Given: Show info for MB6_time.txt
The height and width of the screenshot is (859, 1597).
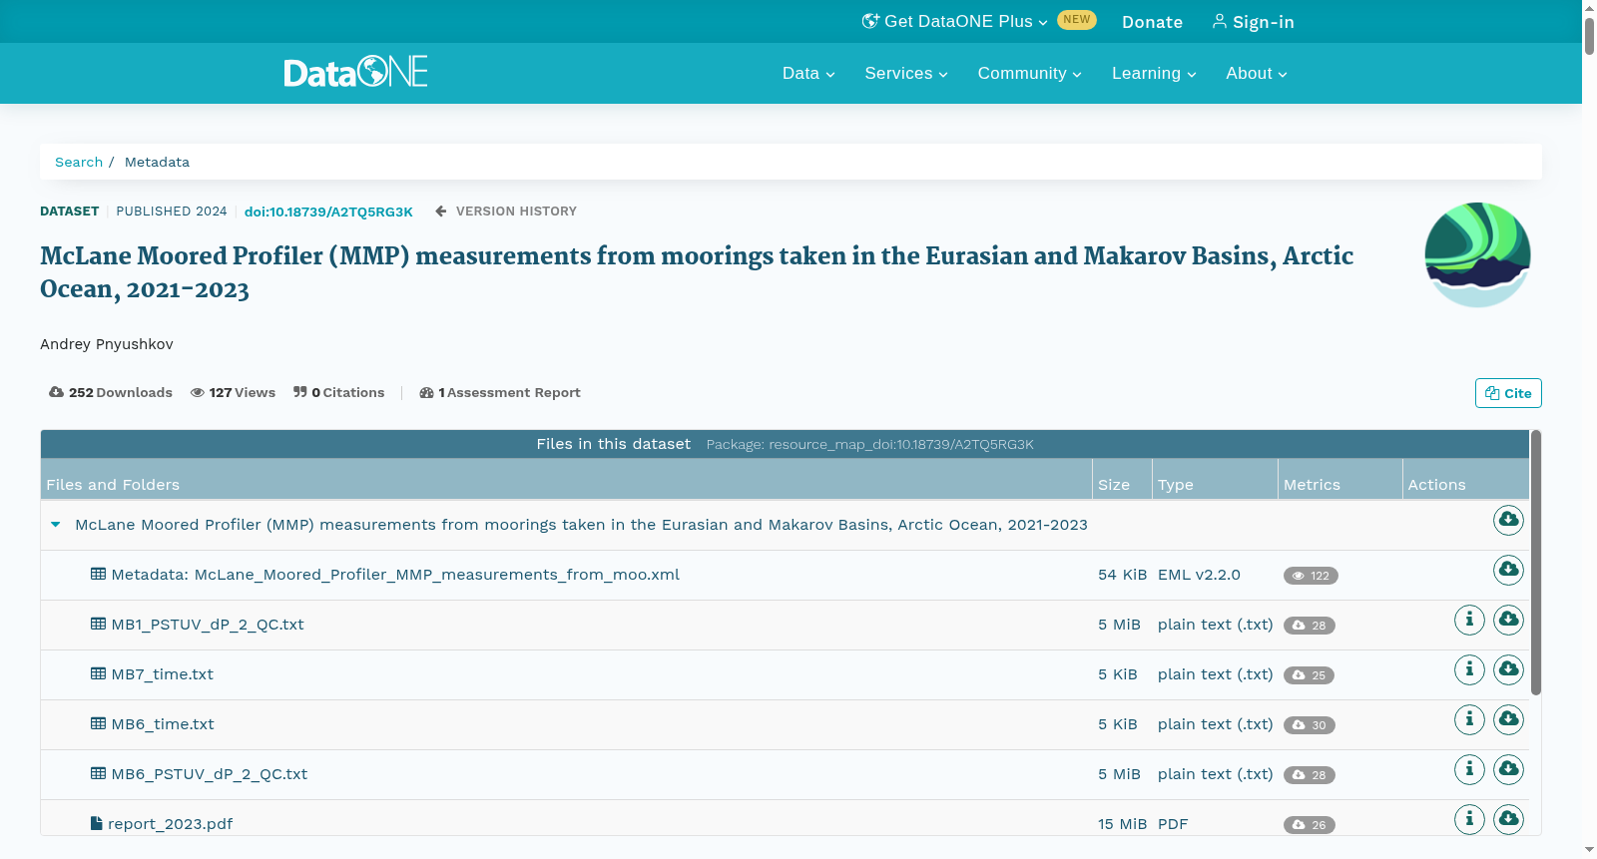Looking at the screenshot, I should pyautogui.click(x=1469, y=719).
